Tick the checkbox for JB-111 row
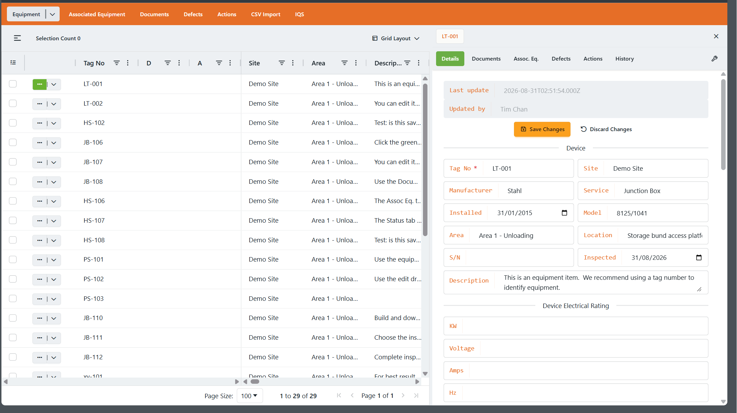 click(x=13, y=338)
